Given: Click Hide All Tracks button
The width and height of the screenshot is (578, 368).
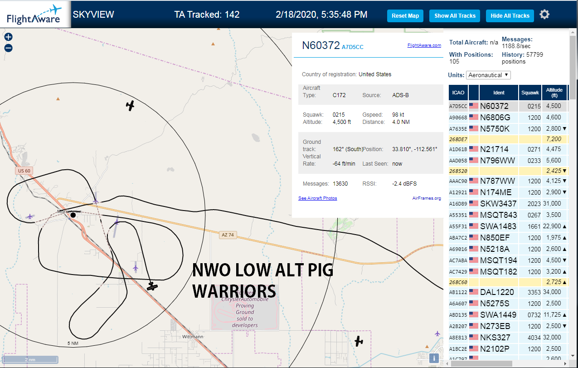Looking at the screenshot, I should tap(510, 15).
